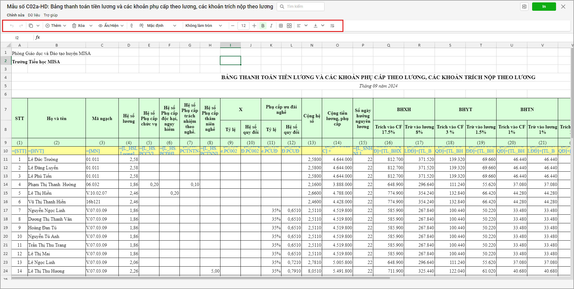Screen dimensions: 574x289
Task: Click the plus to increase font size
Action: [x=254, y=26]
